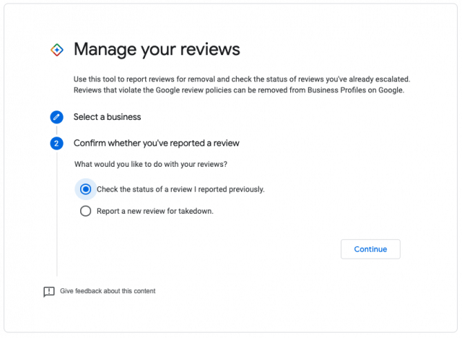Click 'Confirm whether you've reported a review' heading
The height and width of the screenshot is (338, 462).
[157, 143]
